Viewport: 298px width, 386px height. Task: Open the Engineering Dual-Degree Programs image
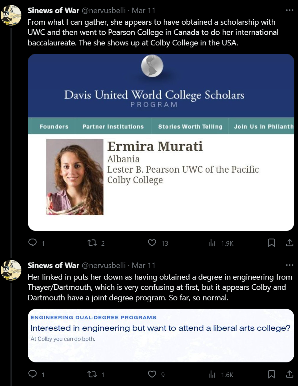[x=161, y=335]
